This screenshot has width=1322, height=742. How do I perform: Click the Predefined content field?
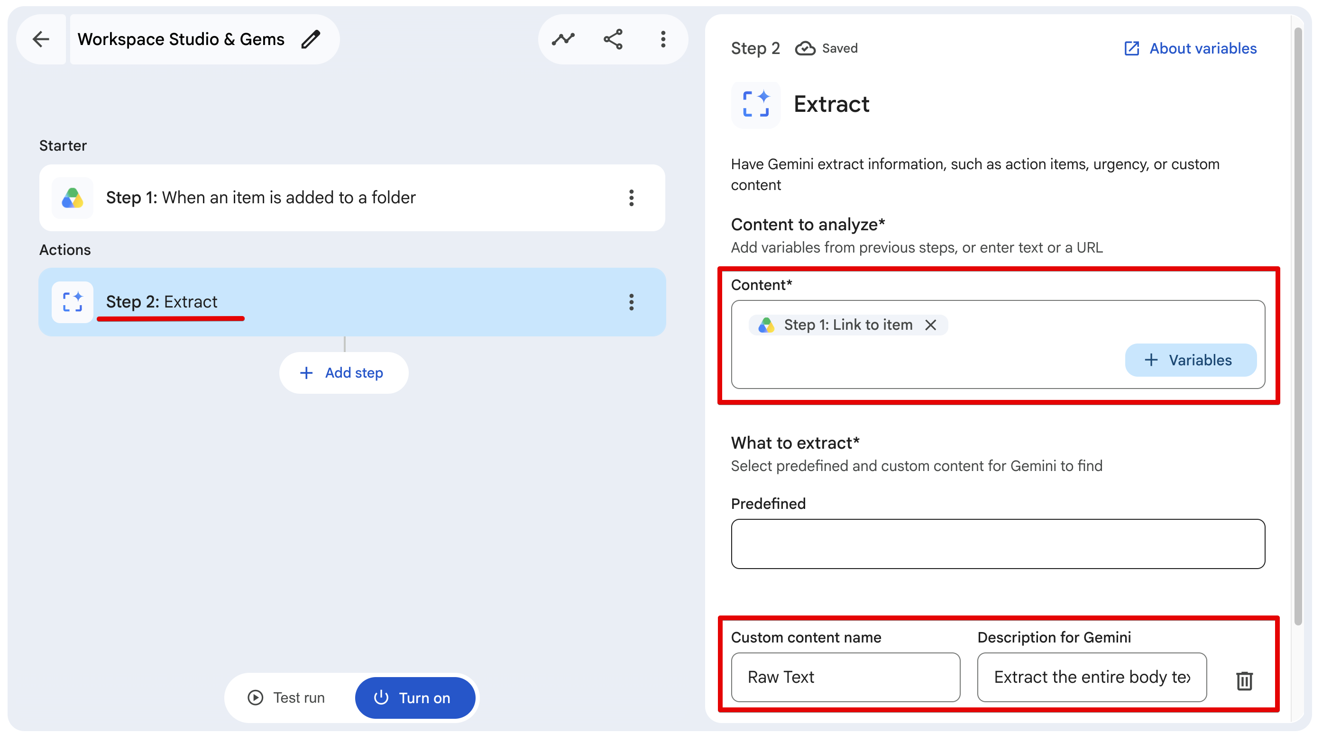click(998, 543)
